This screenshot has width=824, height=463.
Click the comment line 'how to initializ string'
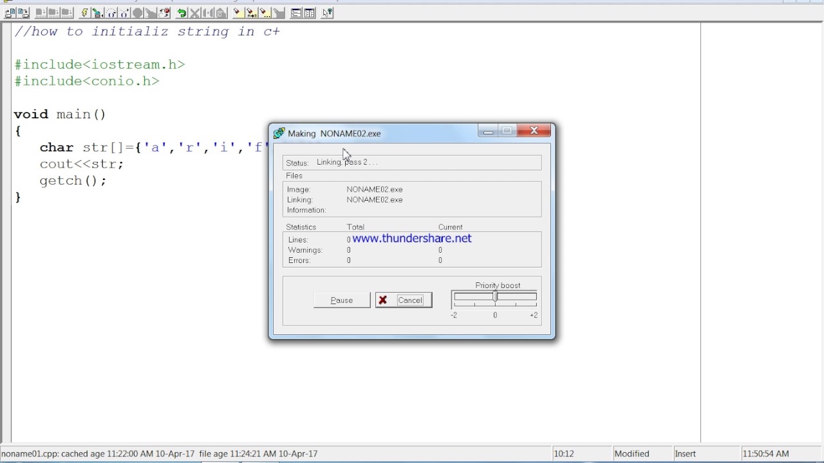tap(147, 32)
